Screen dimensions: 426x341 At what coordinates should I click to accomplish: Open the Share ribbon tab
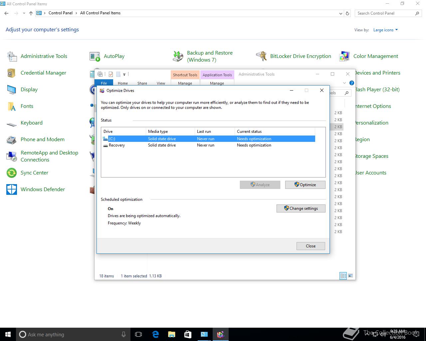click(142, 83)
